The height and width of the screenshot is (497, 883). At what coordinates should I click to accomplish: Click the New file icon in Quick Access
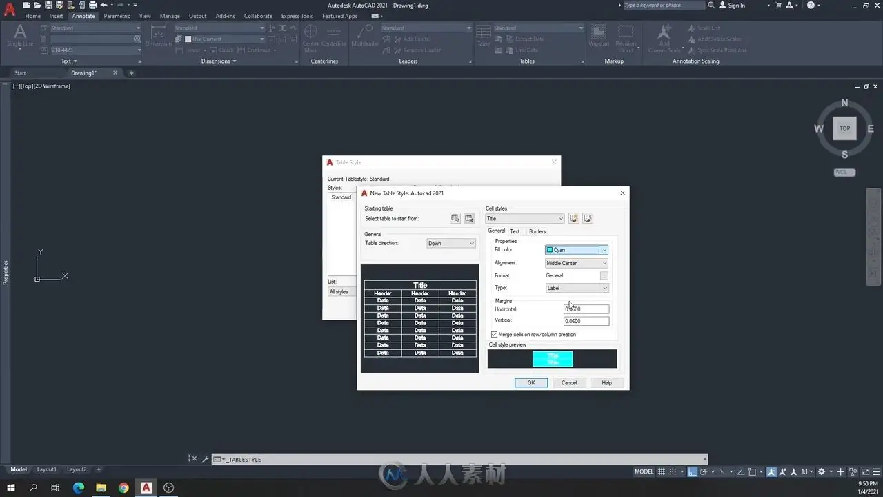(x=27, y=5)
